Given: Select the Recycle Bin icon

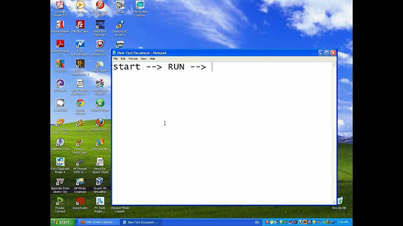Looking at the screenshot, I should [x=340, y=203].
